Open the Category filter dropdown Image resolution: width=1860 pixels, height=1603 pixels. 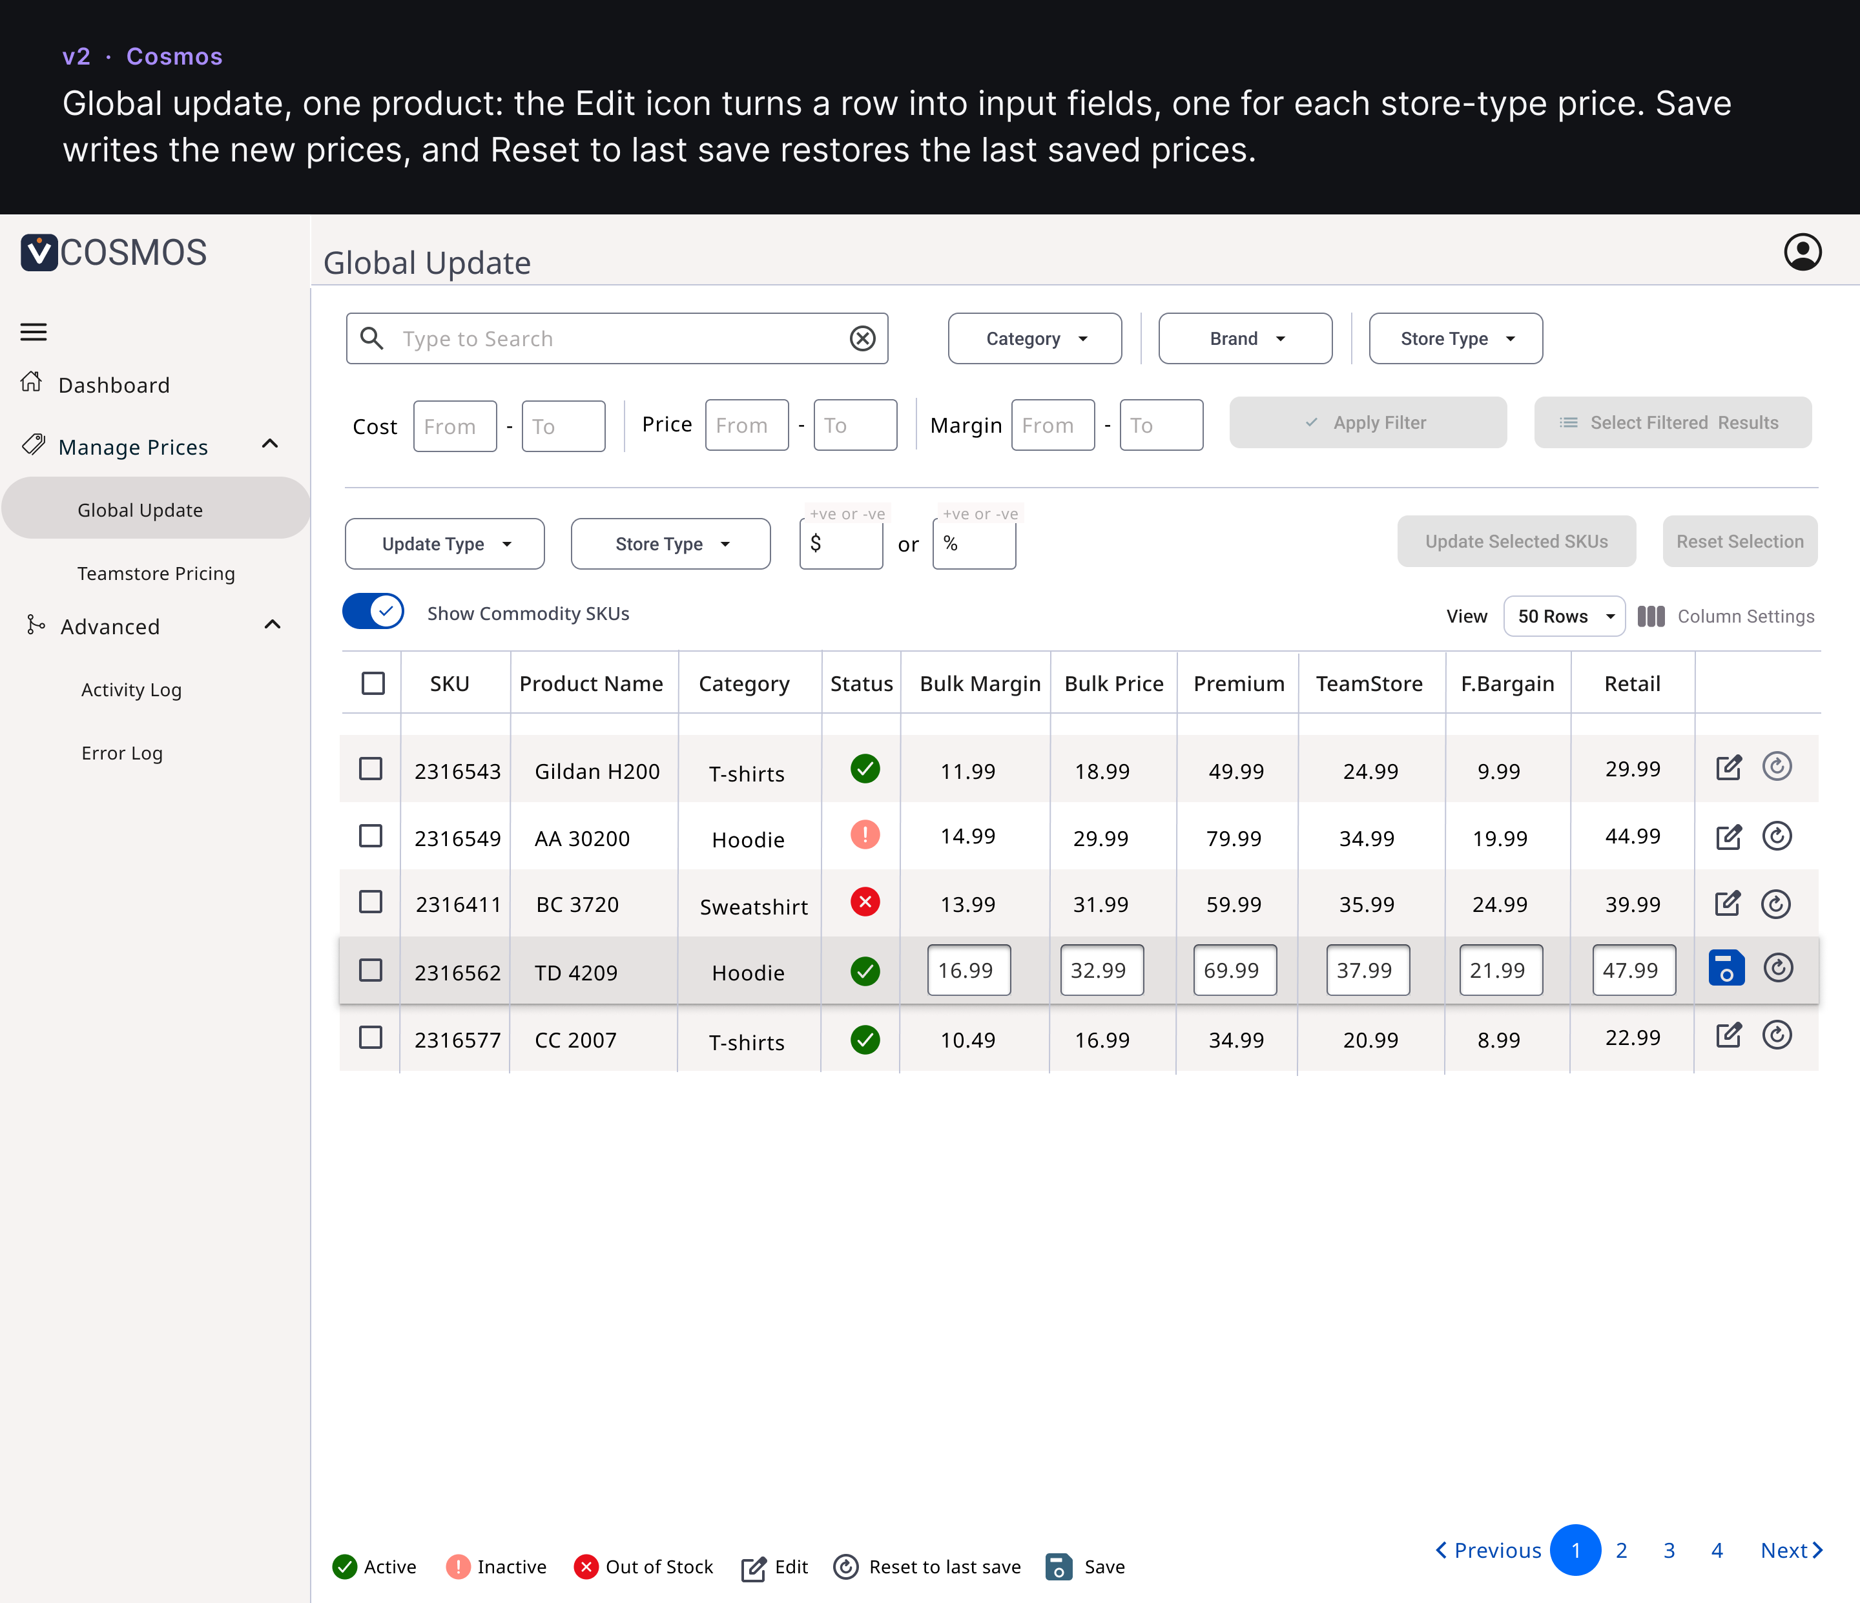click(1034, 338)
